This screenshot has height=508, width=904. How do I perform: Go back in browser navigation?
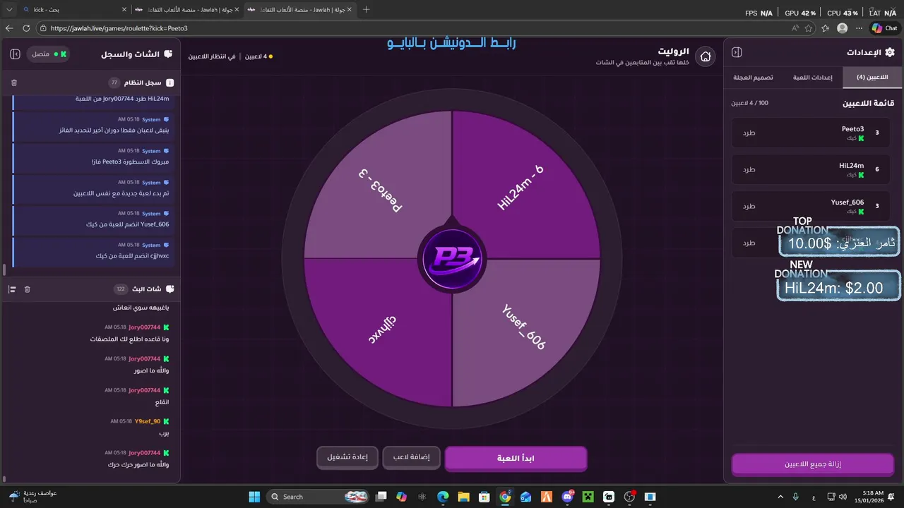(x=9, y=28)
